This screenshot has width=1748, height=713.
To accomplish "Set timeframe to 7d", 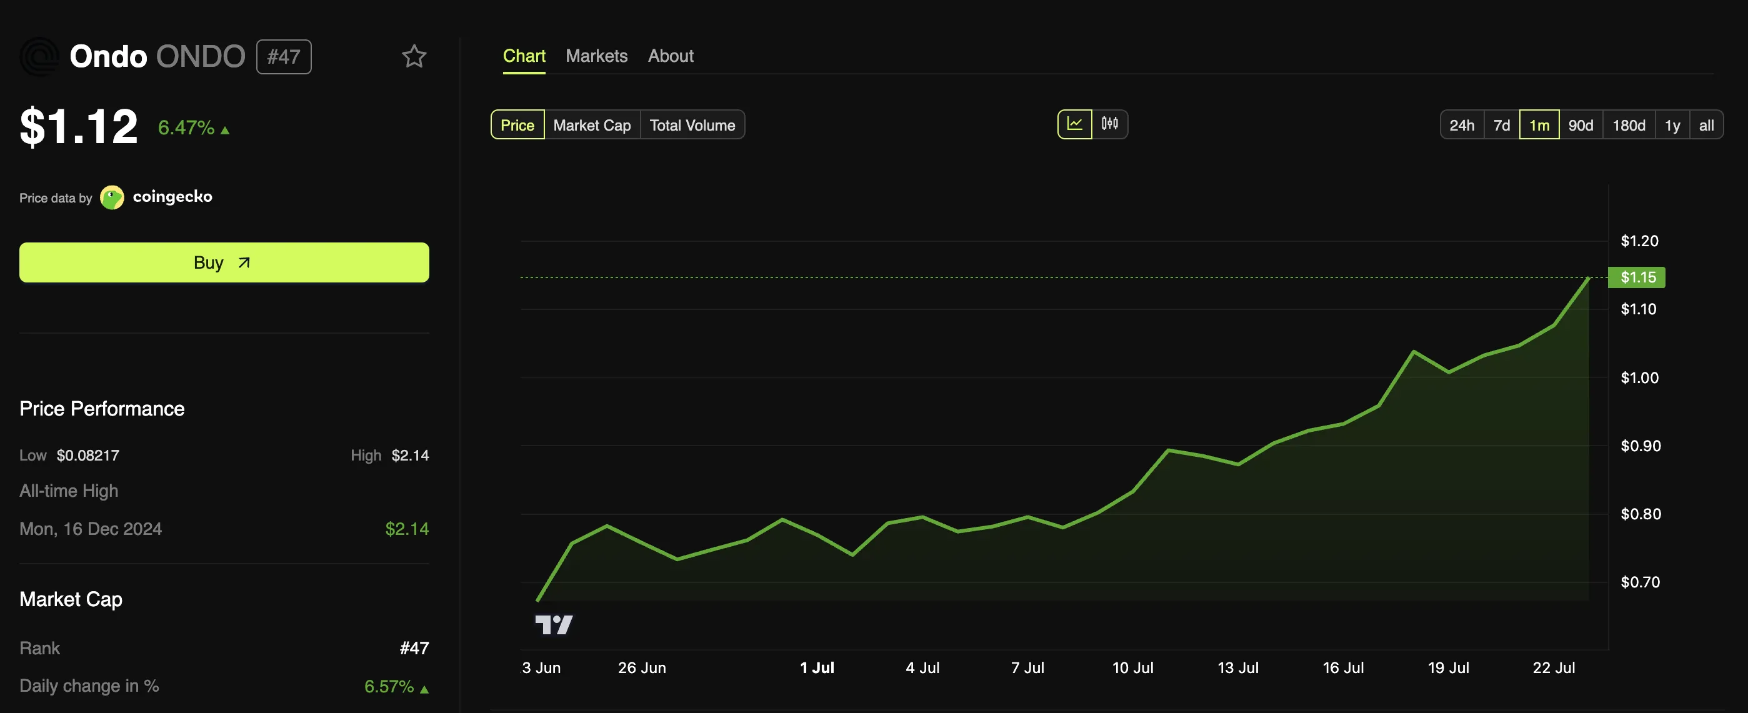I will (1501, 125).
